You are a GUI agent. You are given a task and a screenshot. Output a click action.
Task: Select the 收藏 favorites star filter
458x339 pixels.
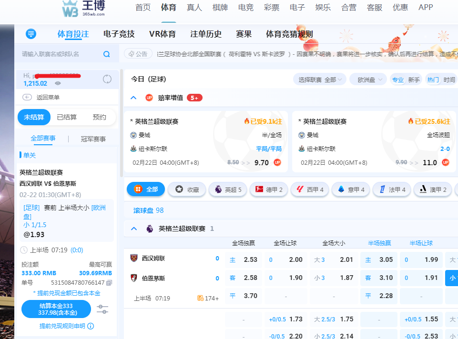[186, 189]
